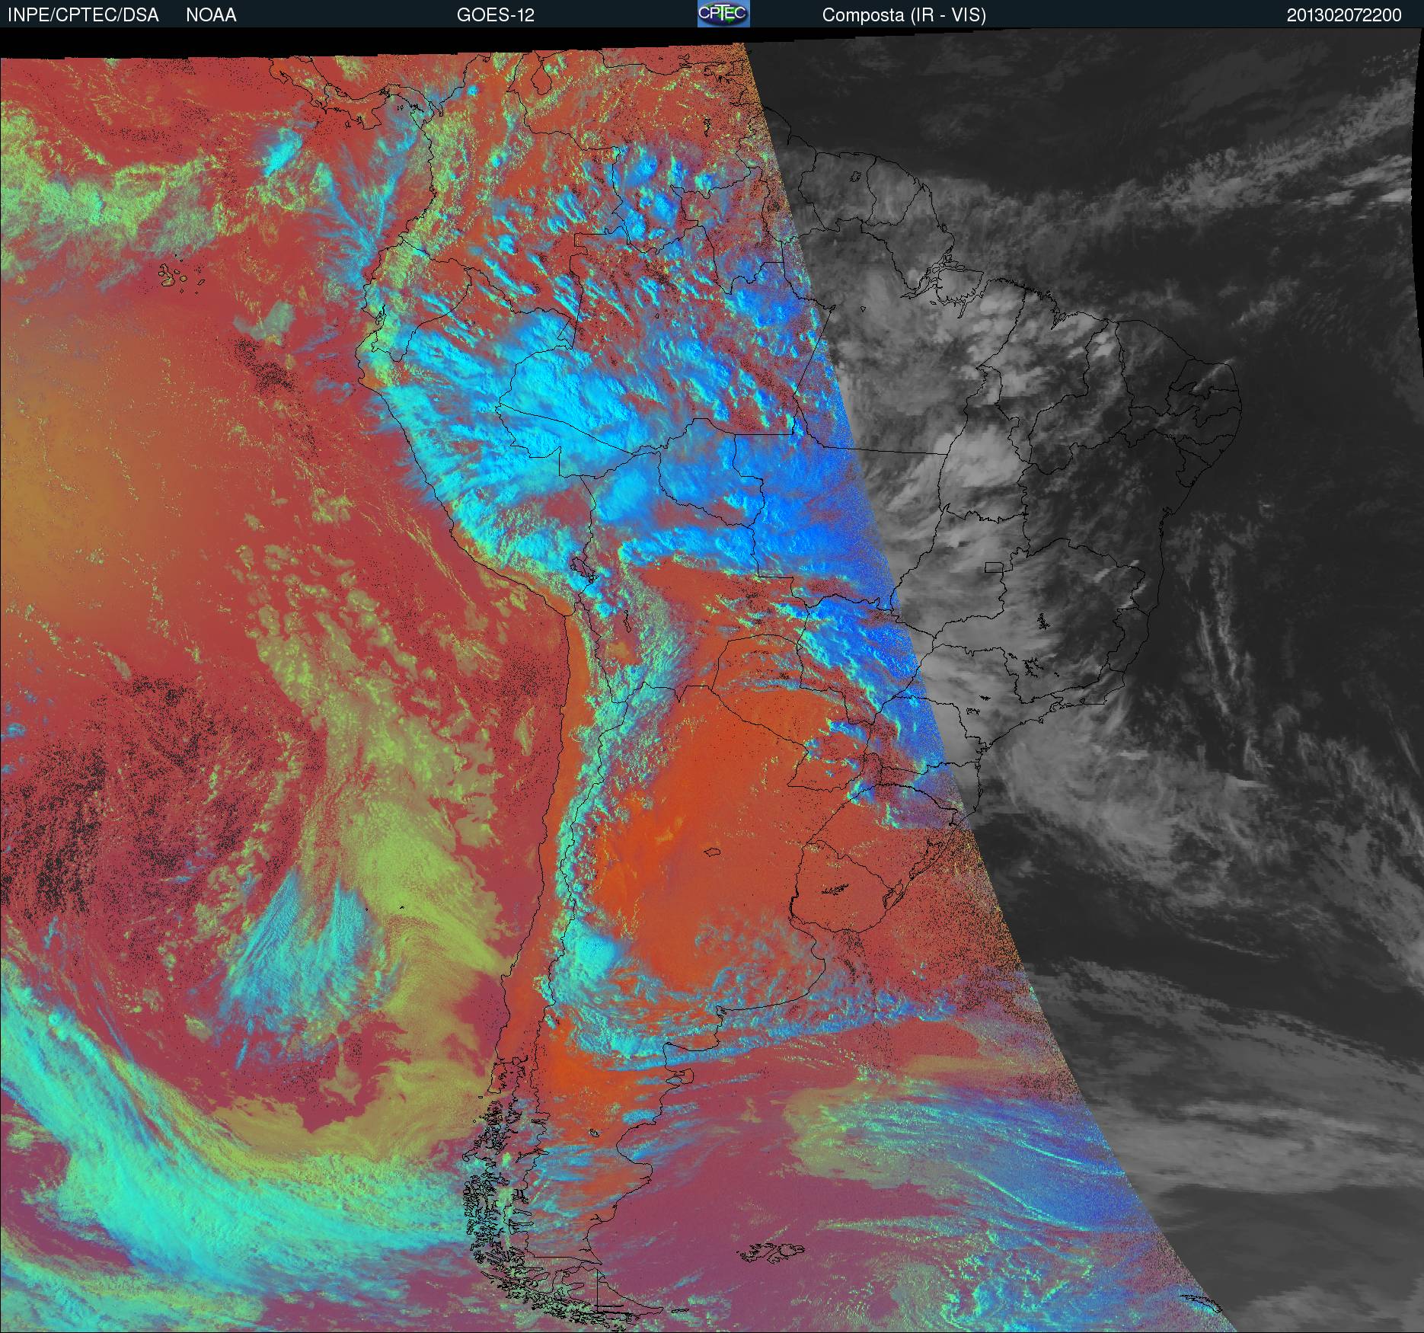Select the GOES-12 satellite label
1424x1333 pixels.
496,15
